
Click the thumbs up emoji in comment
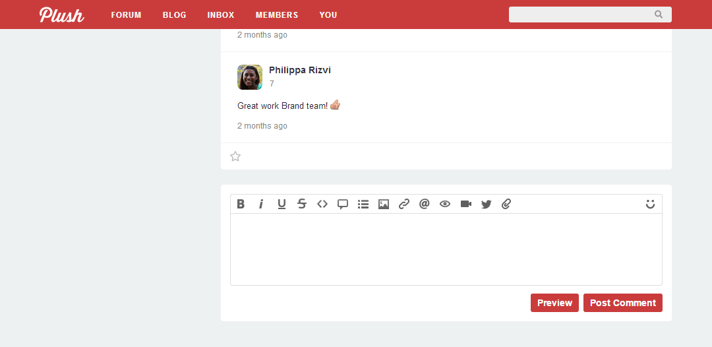point(335,105)
